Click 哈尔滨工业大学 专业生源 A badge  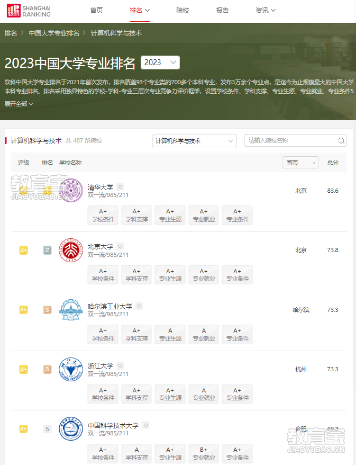click(x=170, y=335)
